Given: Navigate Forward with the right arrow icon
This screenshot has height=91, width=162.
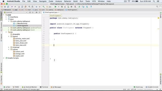Looking at the screenshot, I should (39, 7).
